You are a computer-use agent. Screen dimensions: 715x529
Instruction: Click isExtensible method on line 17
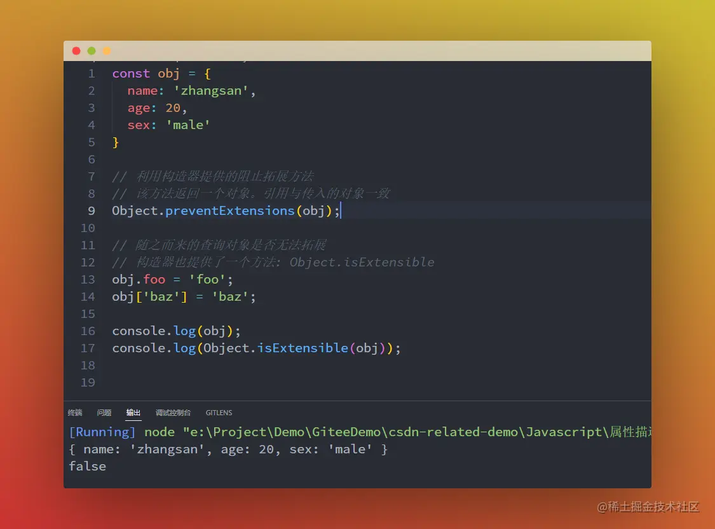coord(303,348)
